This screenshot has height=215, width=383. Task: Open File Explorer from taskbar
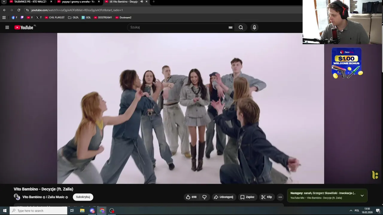point(82,211)
